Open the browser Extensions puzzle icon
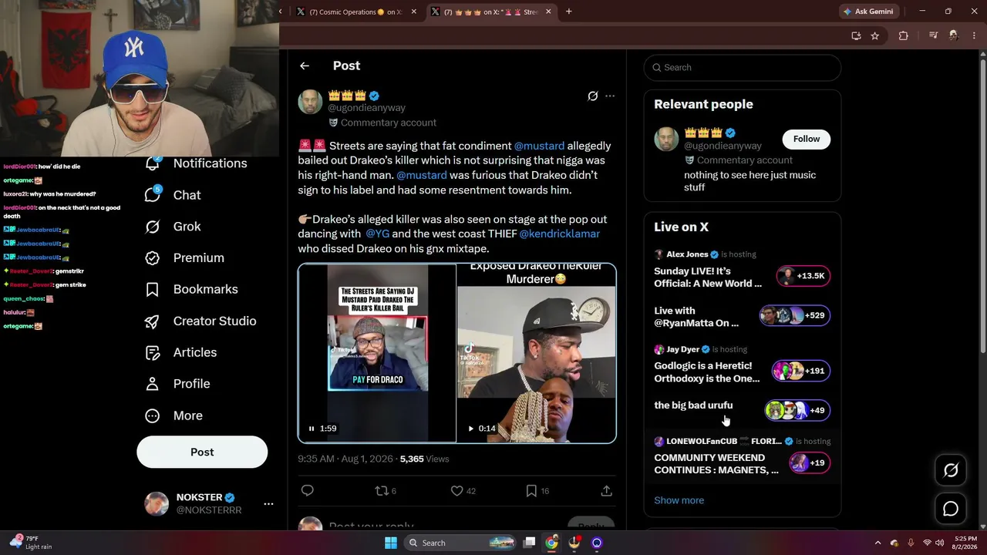This screenshot has width=987, height=555. [x=904, y=35]
